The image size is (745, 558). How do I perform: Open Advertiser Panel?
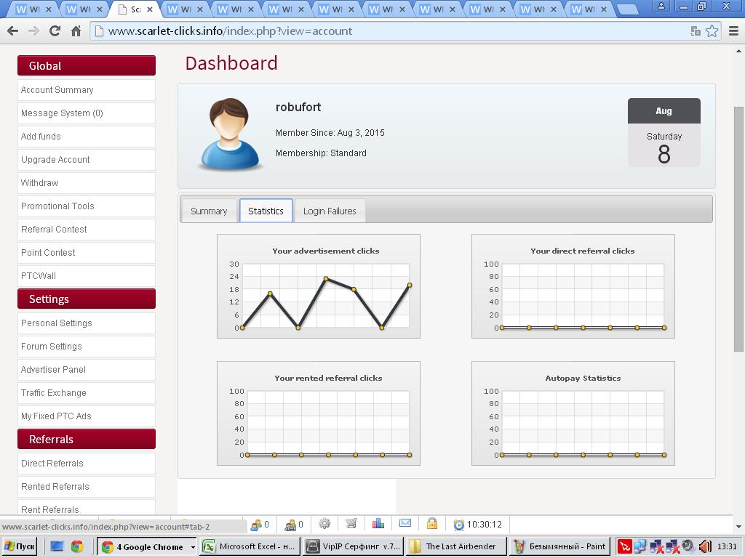click(x=87, y=370)
